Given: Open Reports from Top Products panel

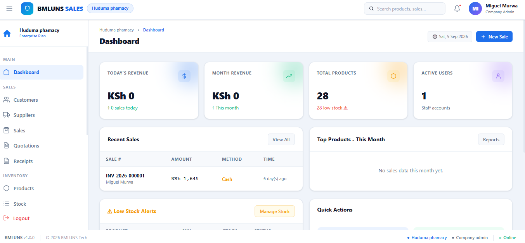Looking at the screenshot, I should click(x=491, y=139).
